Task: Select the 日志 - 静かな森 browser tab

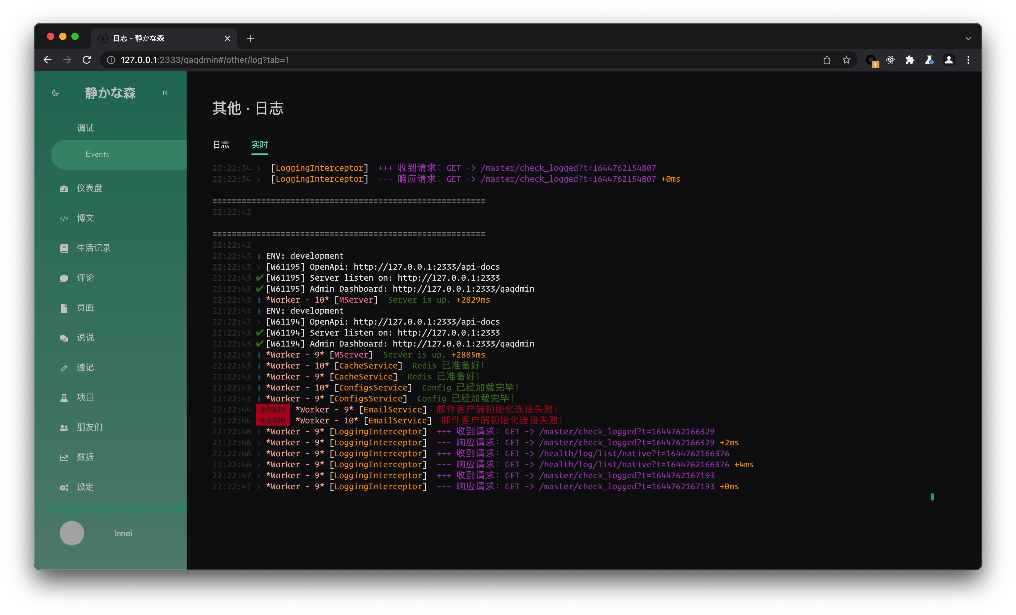Action: point(164,38)
